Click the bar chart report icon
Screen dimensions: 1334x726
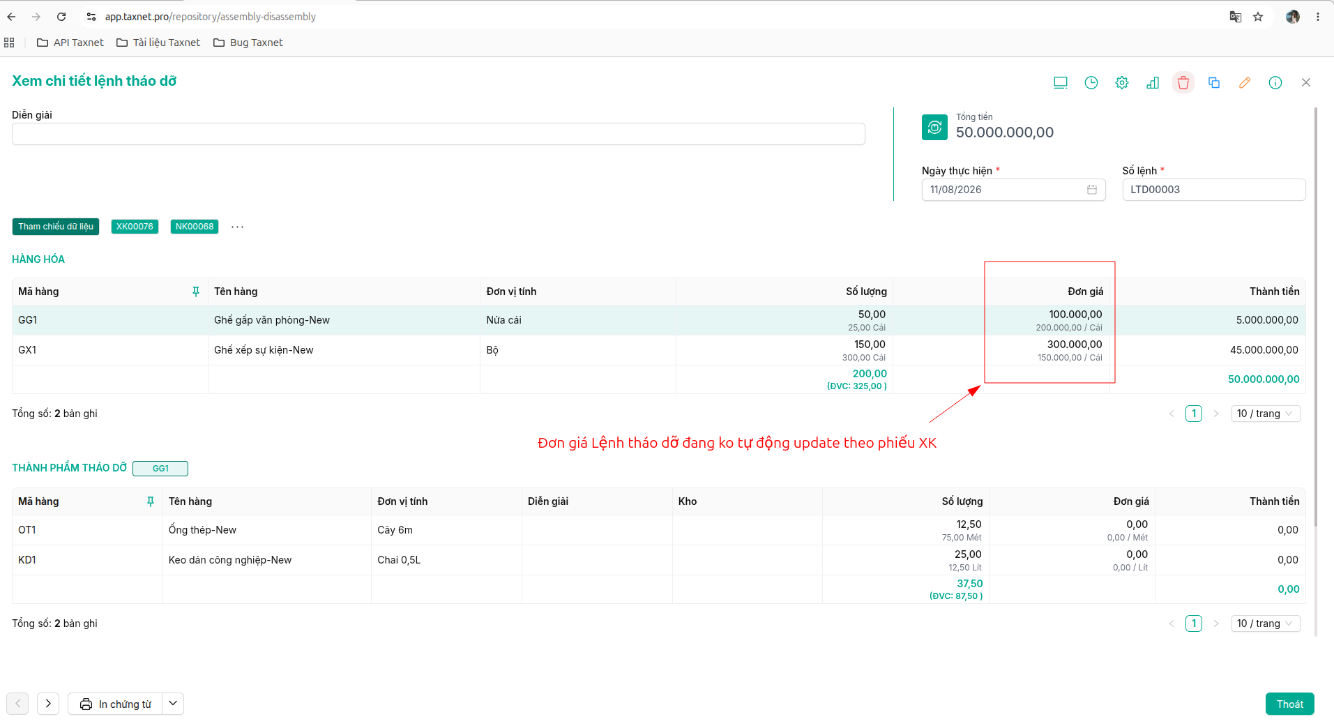pyautogui.click(x=1153, y=82)
